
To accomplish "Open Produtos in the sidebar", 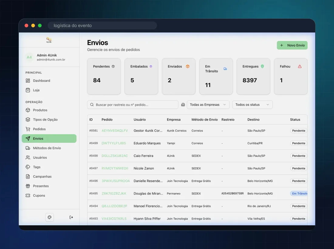I will click(x=49, y=110).
